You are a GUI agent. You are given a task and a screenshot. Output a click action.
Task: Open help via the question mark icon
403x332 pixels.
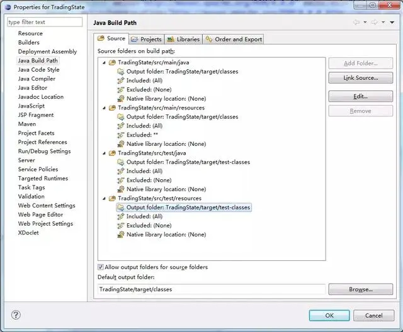click(x=16, y=315)
